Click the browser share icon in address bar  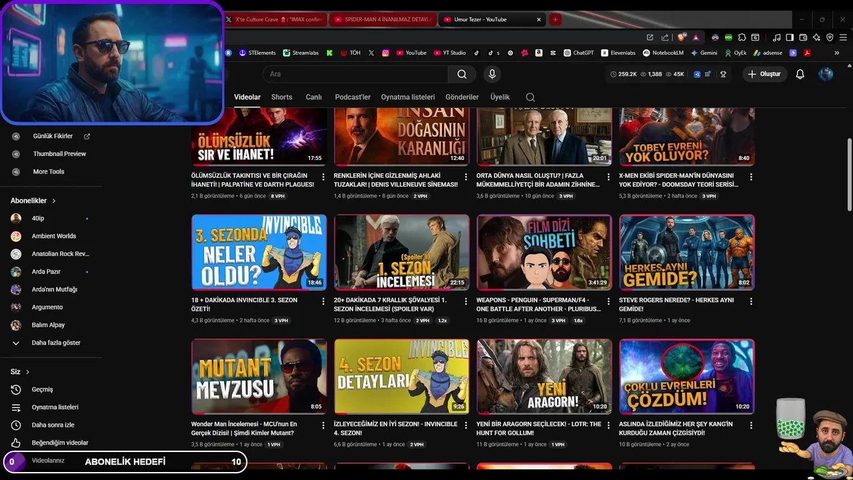pyautogui.click(x=664, y=37)
